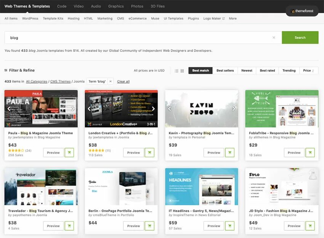Sort by Best rated

click(267, 71)
